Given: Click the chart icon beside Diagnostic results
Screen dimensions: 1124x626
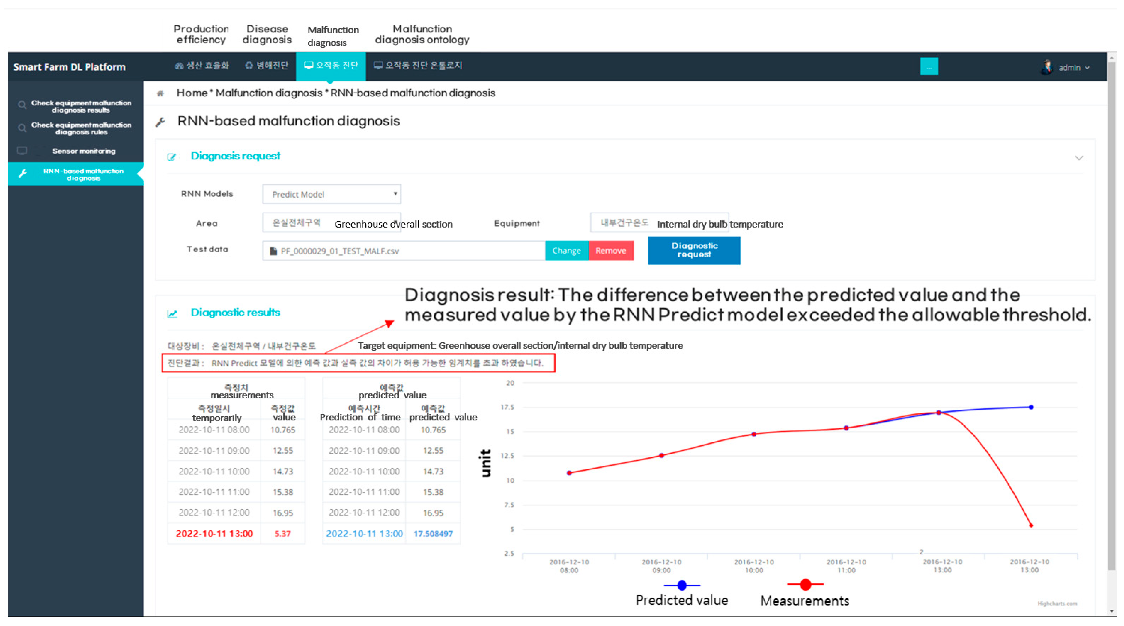Looking at the screenshot, I should tap(172, 314).
